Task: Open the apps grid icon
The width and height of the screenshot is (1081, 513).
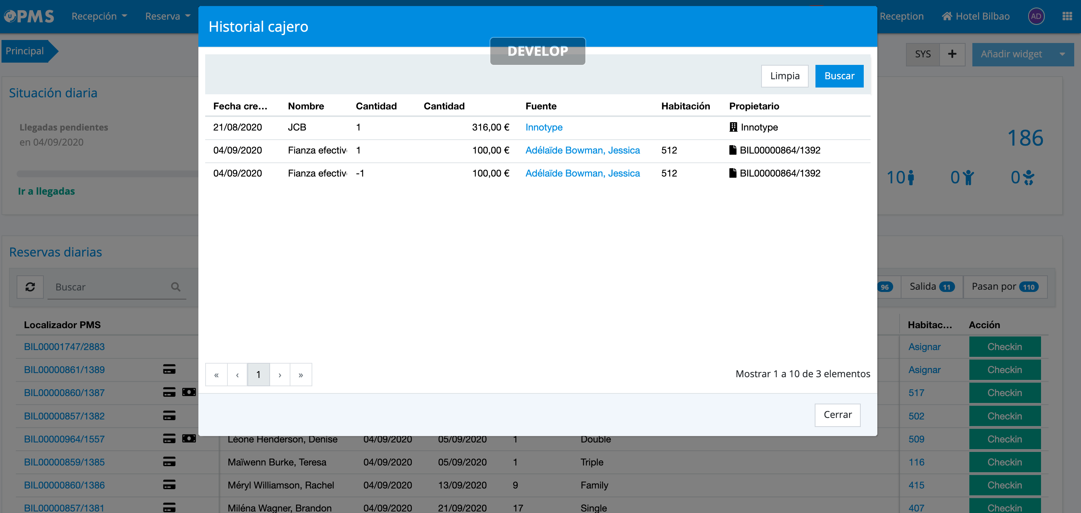Action: coord(1067,16)
